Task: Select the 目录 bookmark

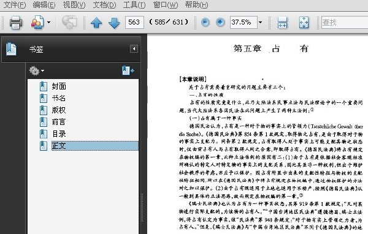Action: 59,134
